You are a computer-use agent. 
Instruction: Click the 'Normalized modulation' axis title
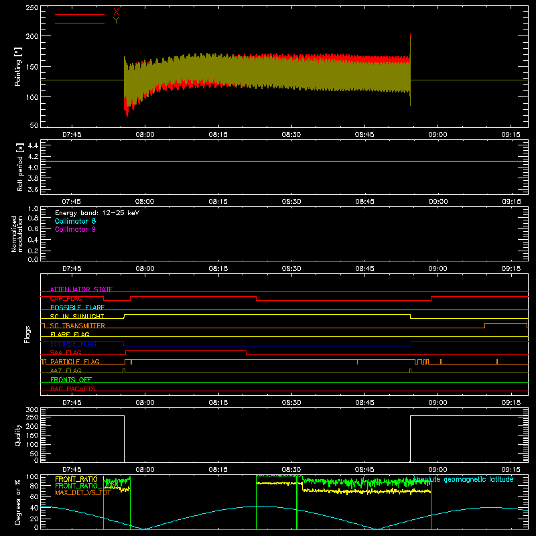pyautogui.click(x=17, y=234)
